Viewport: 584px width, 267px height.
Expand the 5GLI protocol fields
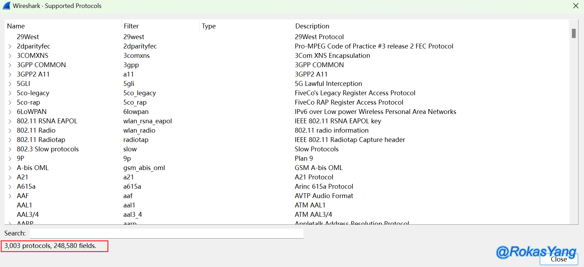(x=10, y=84)
